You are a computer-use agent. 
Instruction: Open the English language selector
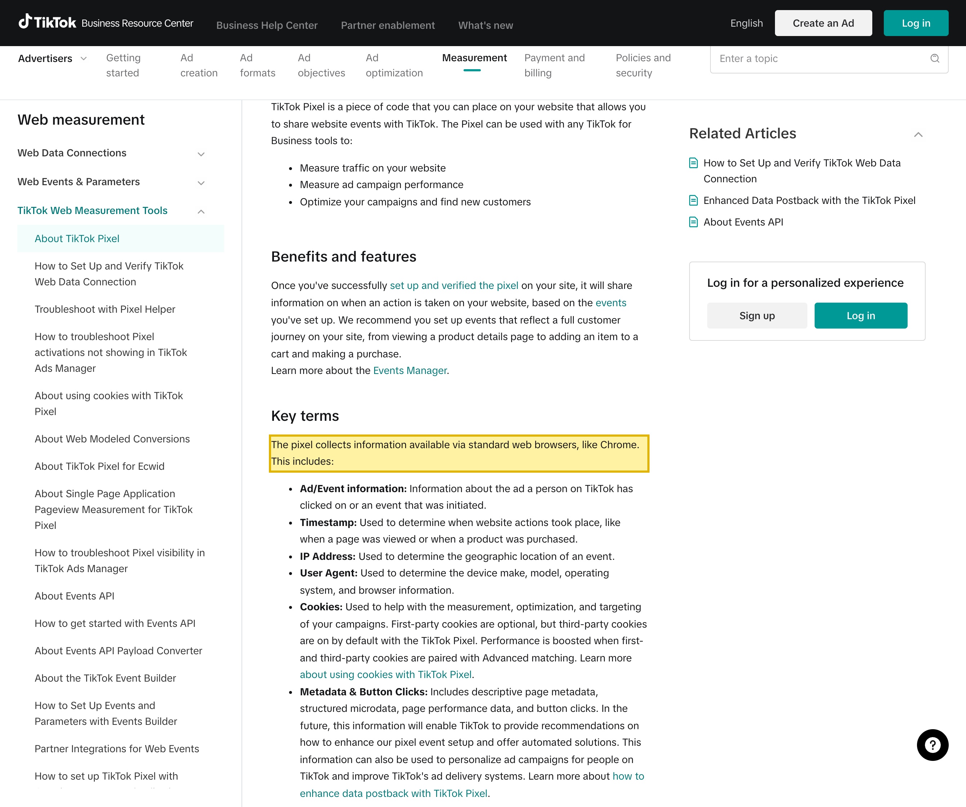point(746,23)
